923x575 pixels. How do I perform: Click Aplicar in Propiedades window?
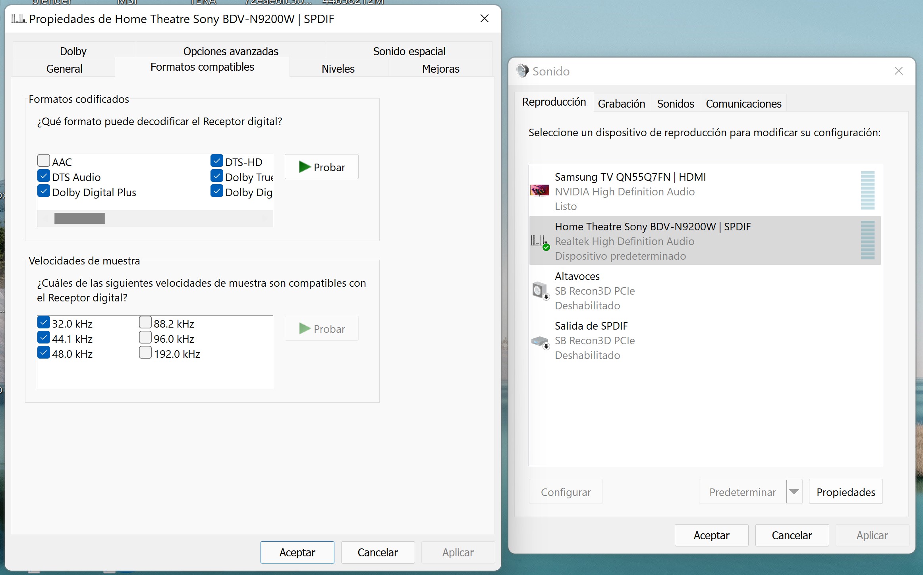pyautogui.click(x=458, y=552)
